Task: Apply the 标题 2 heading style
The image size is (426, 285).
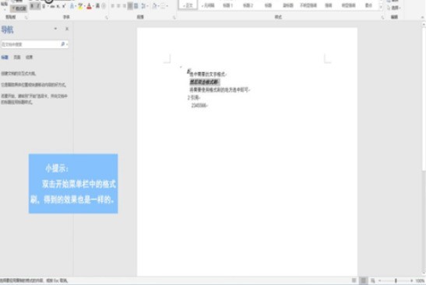Action: [x=248, y=5]
